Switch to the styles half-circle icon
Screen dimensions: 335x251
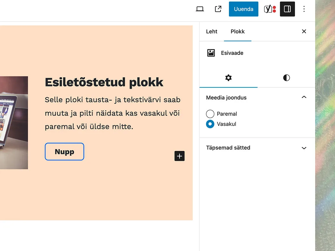coord(287,78)
